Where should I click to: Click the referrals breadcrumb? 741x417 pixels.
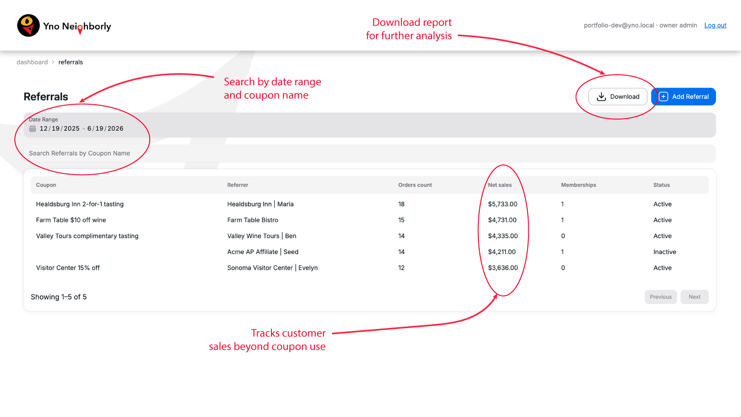tap(70, 62)
